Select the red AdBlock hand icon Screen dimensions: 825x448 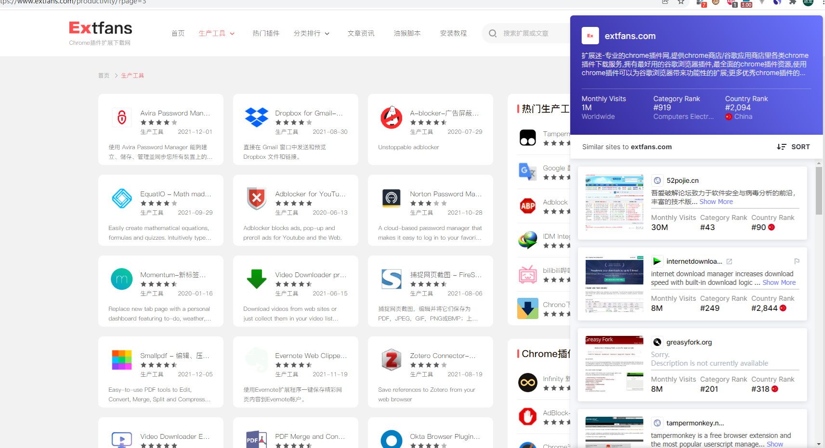pyautogui.click(x=528, y=417)
